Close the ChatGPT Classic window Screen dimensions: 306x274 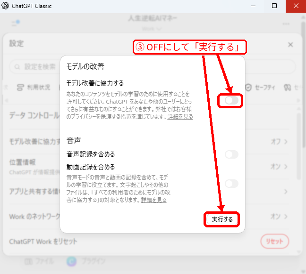pos(296,6)
